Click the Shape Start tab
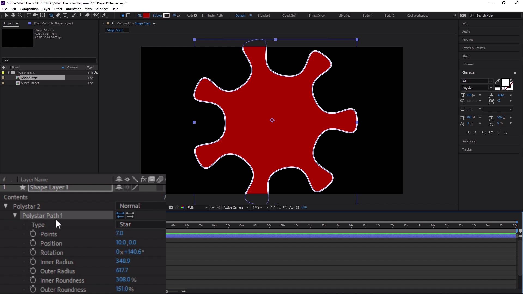 tap(115, 30)
